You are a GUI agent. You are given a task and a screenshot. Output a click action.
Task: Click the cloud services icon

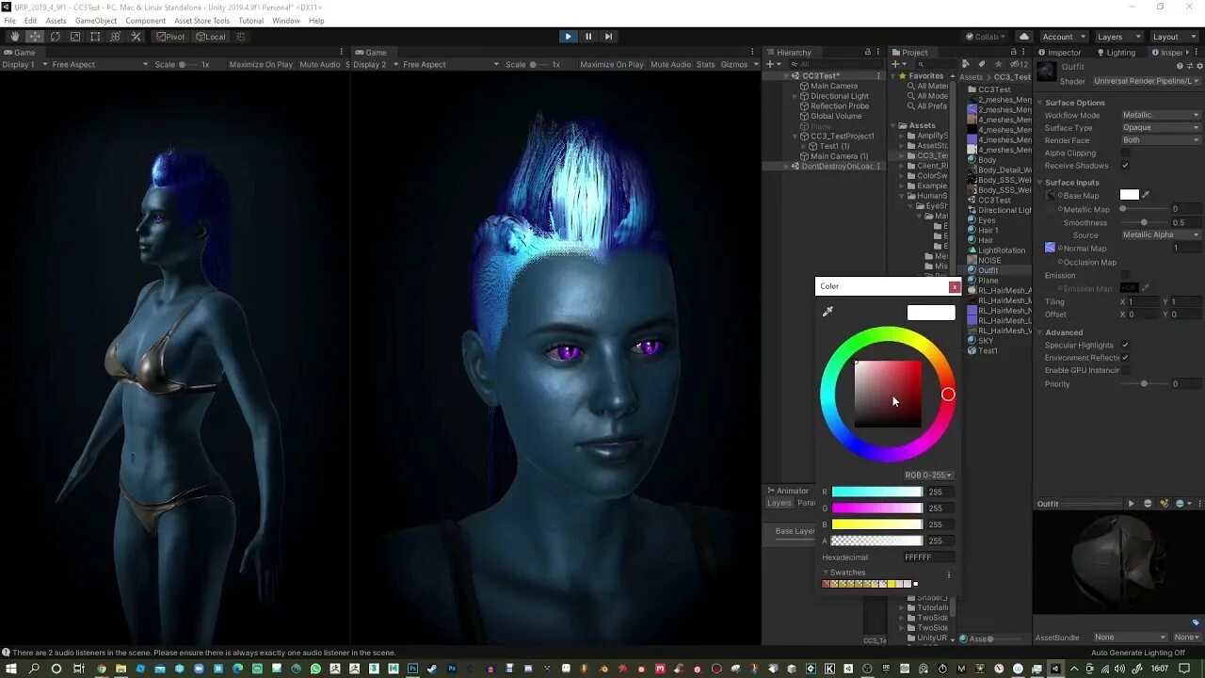click(x=1024, y=37)
